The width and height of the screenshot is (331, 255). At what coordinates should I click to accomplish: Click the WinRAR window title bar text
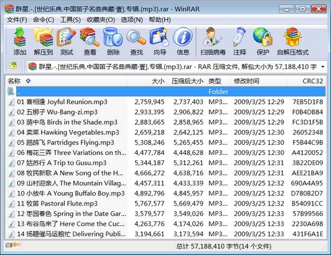click(x=108, y=9)
